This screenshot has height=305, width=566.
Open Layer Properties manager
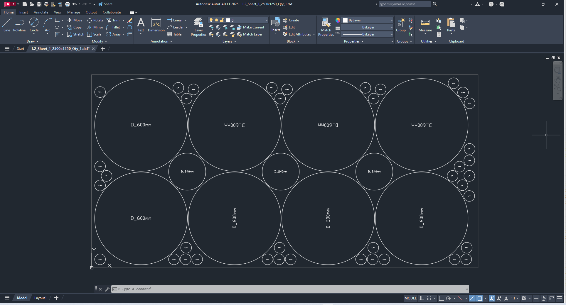198,27
